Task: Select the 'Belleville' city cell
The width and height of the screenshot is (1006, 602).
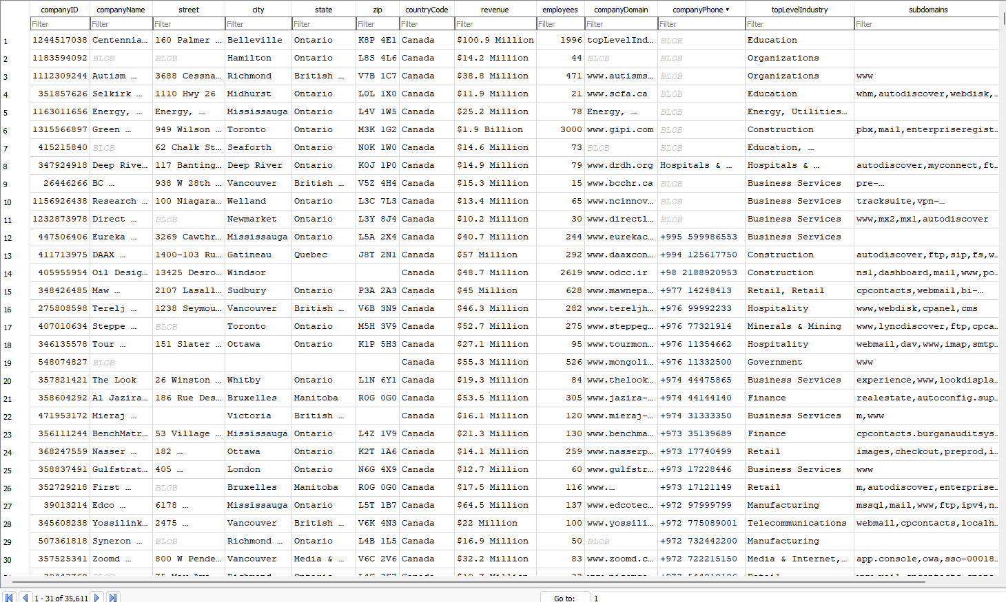Action: 258,41
